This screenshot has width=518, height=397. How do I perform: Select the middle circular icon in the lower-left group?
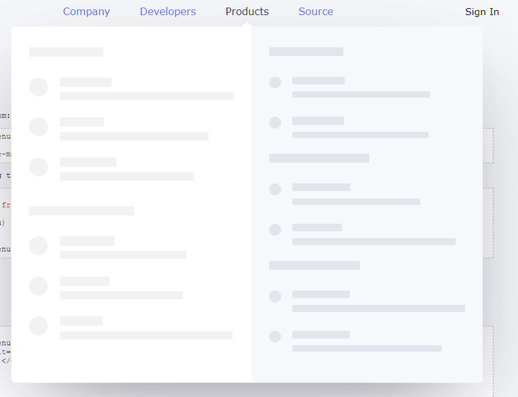[38, 285]
